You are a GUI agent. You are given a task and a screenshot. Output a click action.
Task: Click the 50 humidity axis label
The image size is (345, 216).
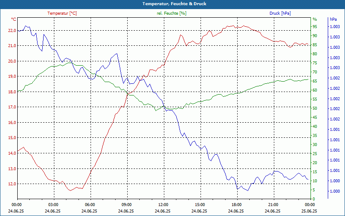[315, 108]
